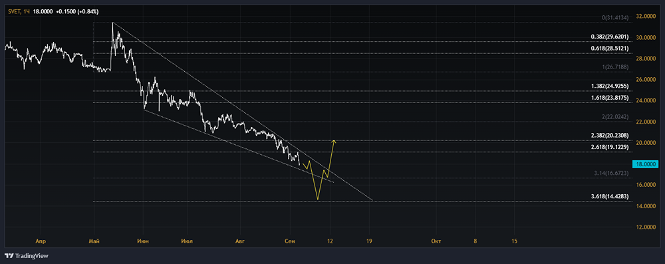
Task: Click the 8 date on time axis
Action: pyautogui.click(x=475, y=241)
